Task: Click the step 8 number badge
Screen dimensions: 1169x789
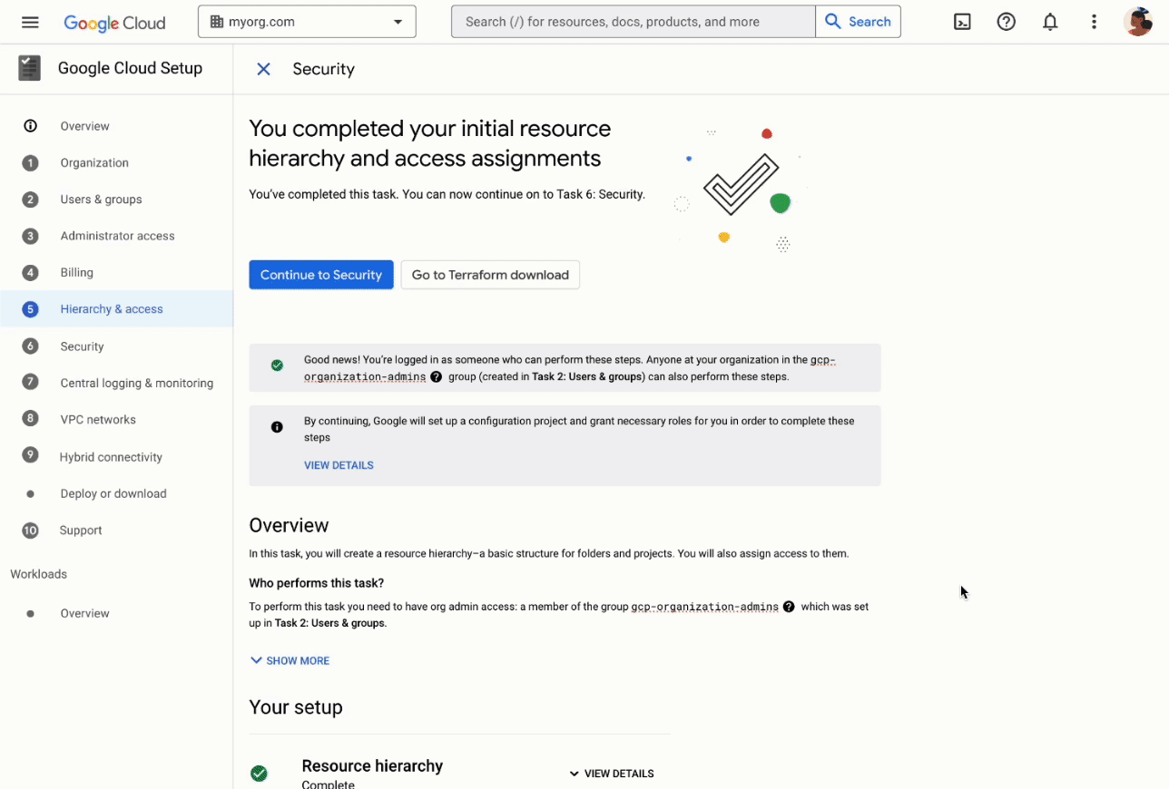Action: click(x=30, y=419)
